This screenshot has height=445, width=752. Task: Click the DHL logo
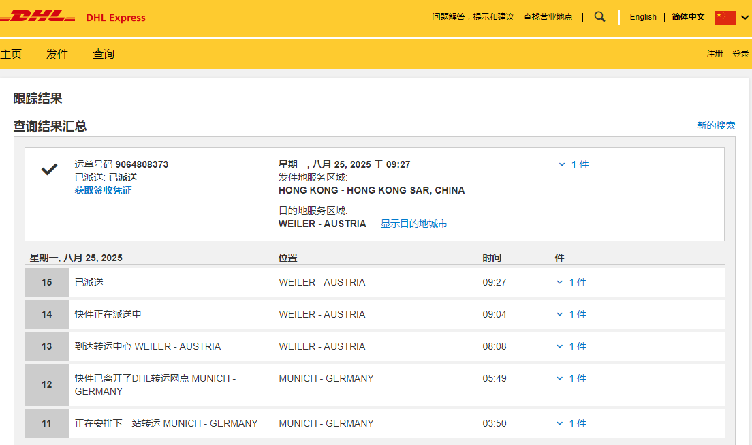pyautogui.click(x=37, y=16)
